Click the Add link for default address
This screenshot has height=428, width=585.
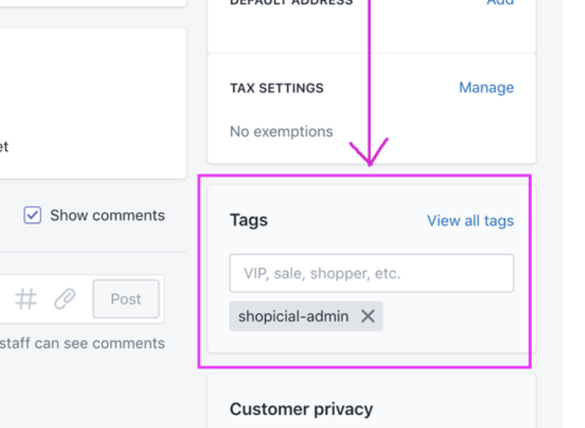click(500, 2)
